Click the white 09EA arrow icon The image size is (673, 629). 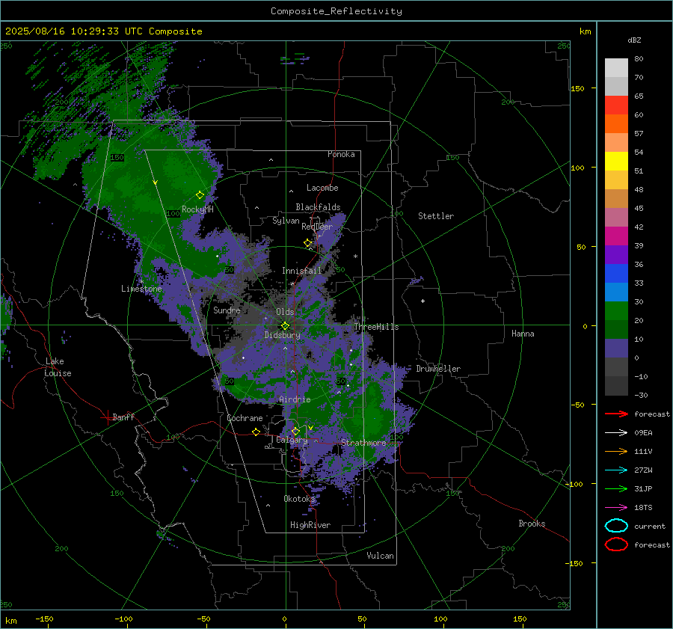click(616, 433)
